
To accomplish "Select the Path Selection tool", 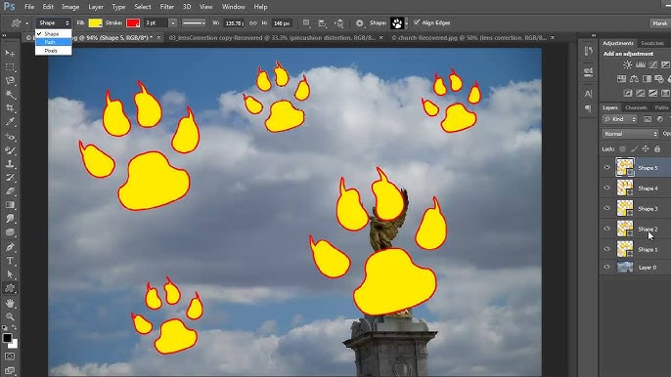I will (x=10, y=274).
